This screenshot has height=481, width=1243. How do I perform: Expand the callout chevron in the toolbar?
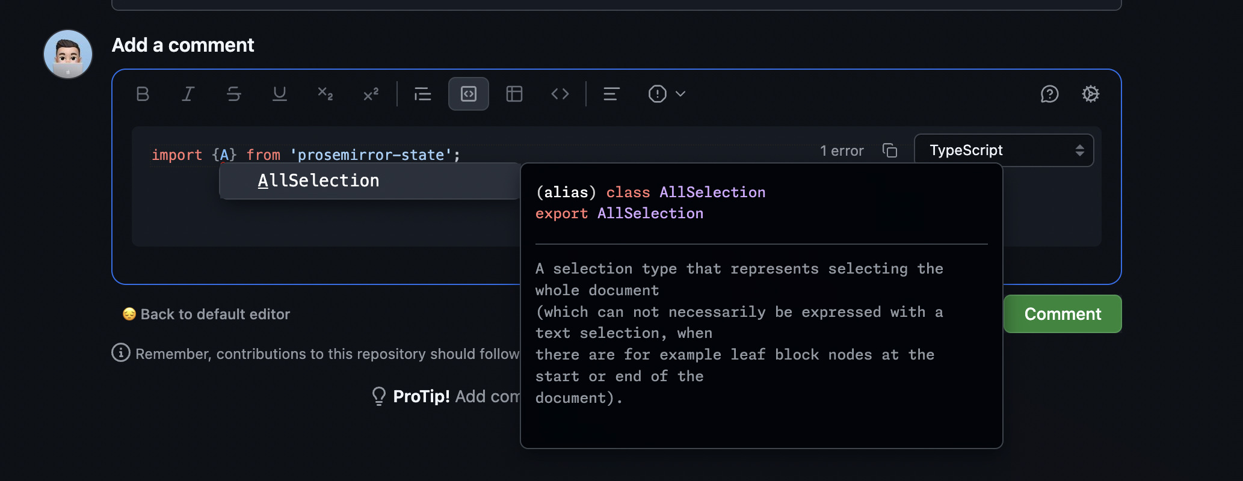click(680, 94)
